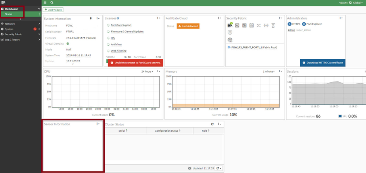Click Download HTTPS CA certificate

point(323,63)
